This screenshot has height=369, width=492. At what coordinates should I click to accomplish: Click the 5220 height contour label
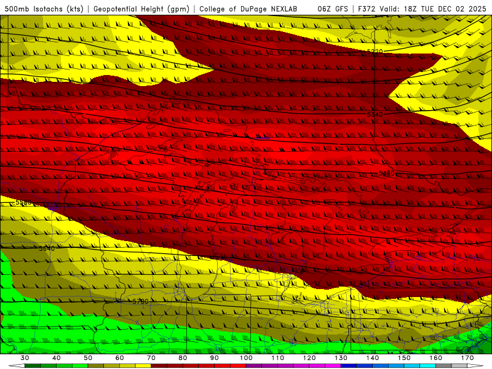tap(375, 52)
